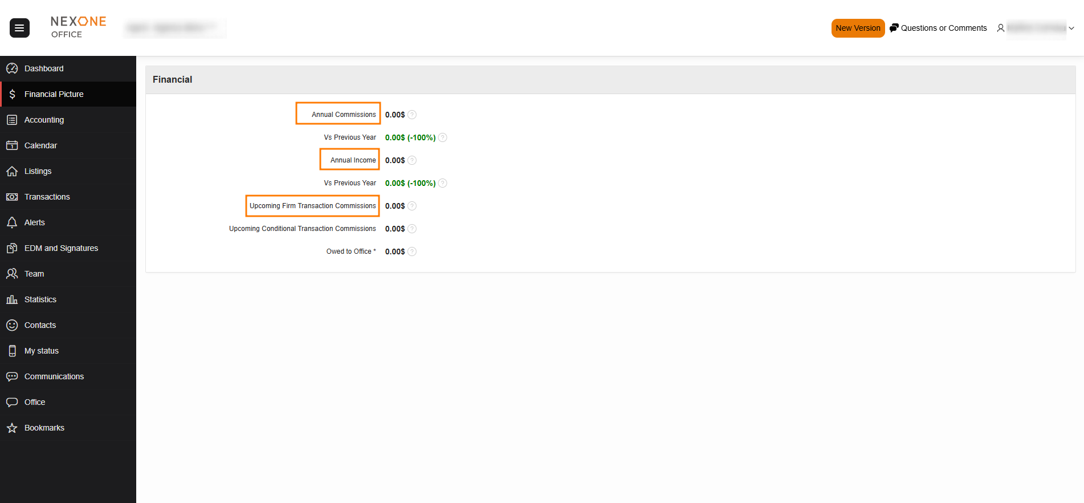Open Transactions from the sidebar
The image size is (1084, 503).
(x=47, y=197)
